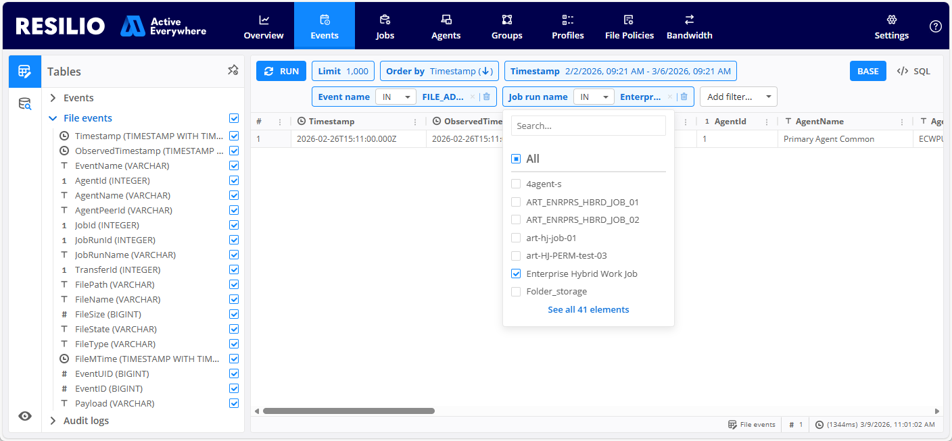This screenshot has width=952, height=441.
Task: Switch to the Jobs tab
Action: [x=385, y=26]
